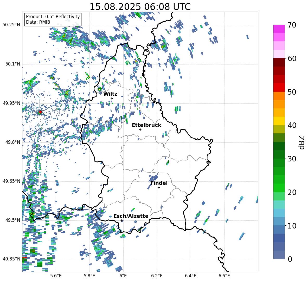This screenshot has height=281, width=308.
Task: Click the 5.6°E longitude label
Action: (x=56, y=276)
